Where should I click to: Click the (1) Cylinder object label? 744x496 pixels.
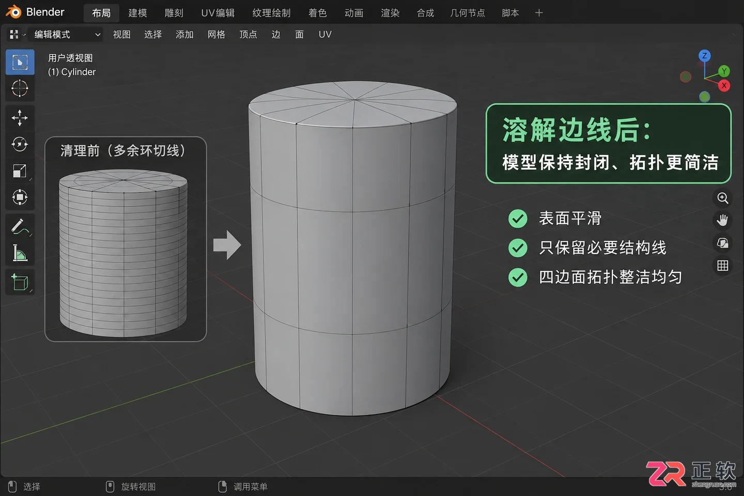72,72
